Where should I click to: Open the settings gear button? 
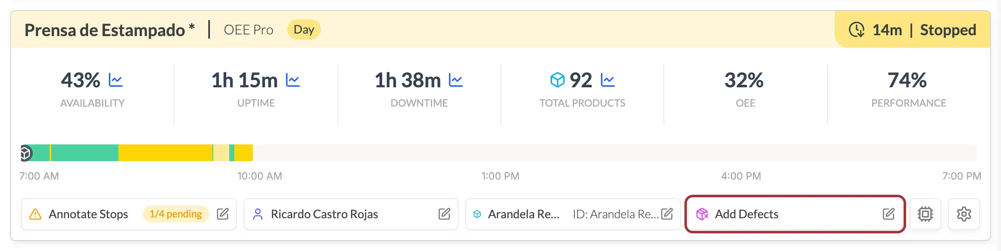[964, 214]
